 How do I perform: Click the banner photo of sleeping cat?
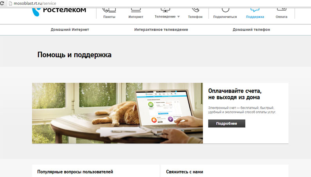click(117, 113)
